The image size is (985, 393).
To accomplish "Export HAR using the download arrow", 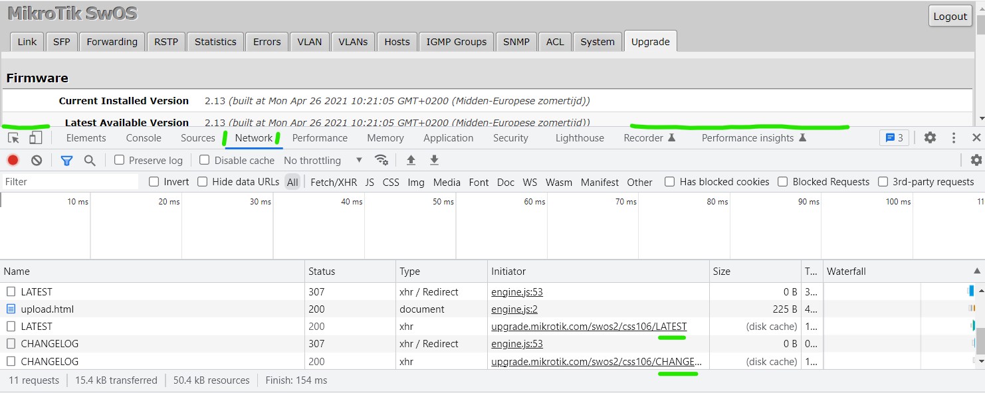I will coord(434,160).
